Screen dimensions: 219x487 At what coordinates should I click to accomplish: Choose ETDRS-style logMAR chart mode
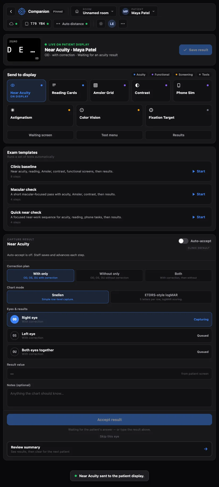tap(161, 297)
